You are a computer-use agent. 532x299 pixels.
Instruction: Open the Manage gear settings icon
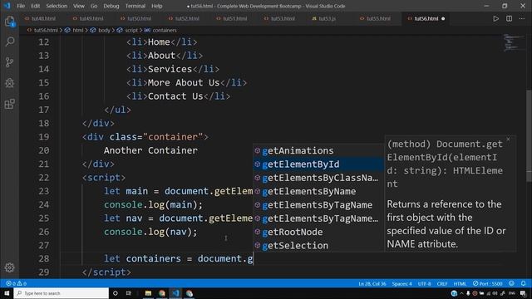(9, 267)
